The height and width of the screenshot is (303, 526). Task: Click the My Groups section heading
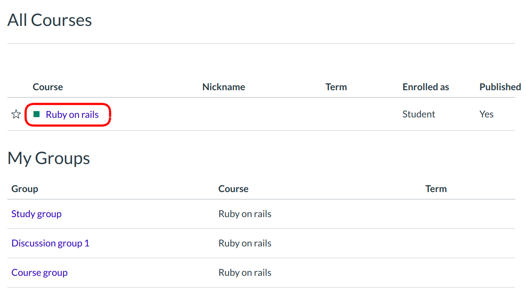[49, 158]
